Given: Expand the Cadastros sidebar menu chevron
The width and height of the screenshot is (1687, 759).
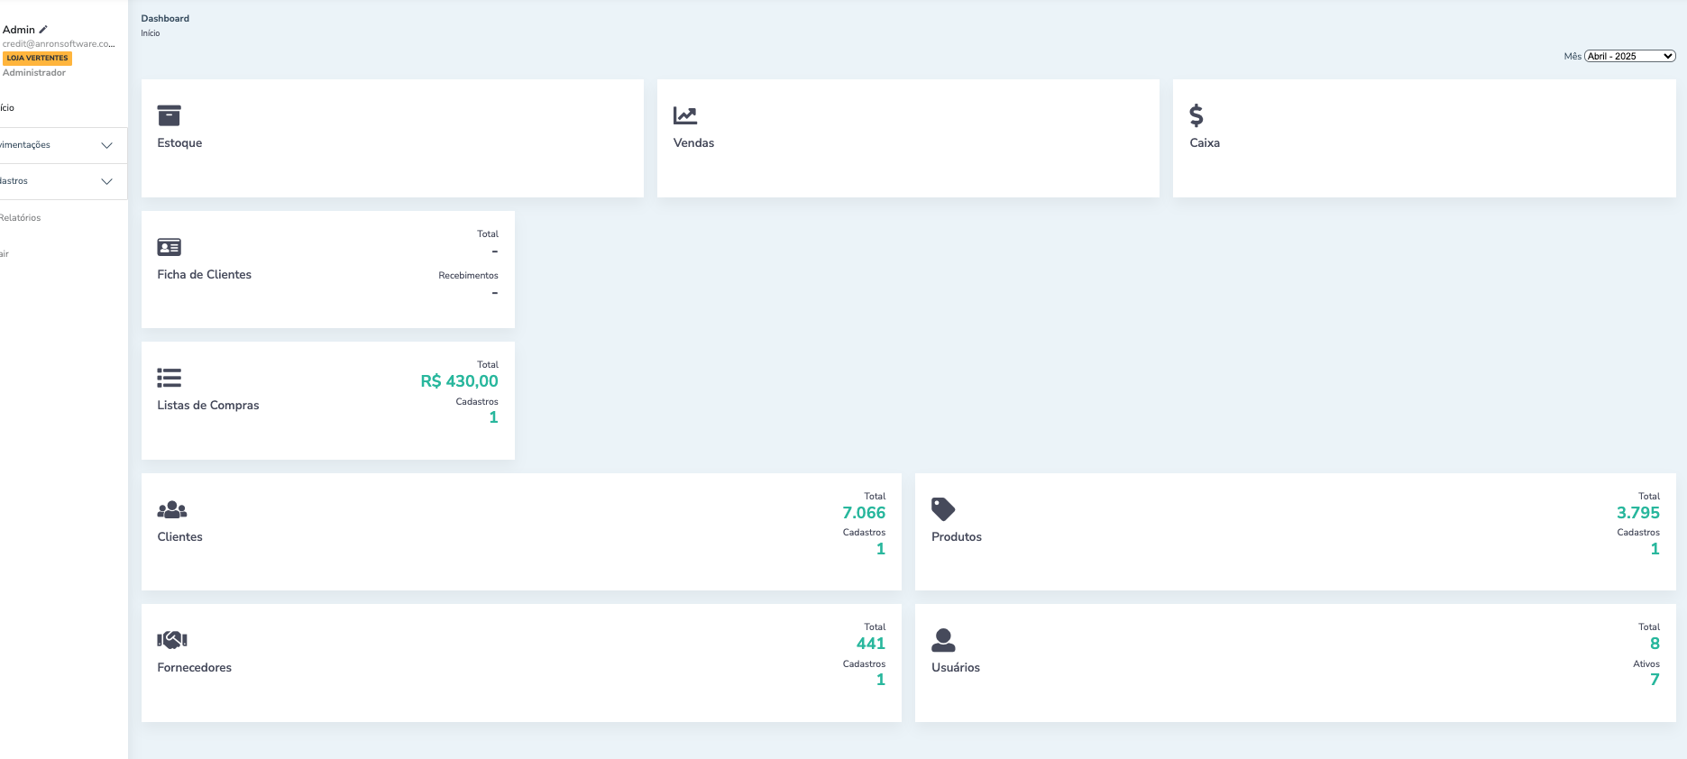Looking at the screenshot, I should [106, 181].
